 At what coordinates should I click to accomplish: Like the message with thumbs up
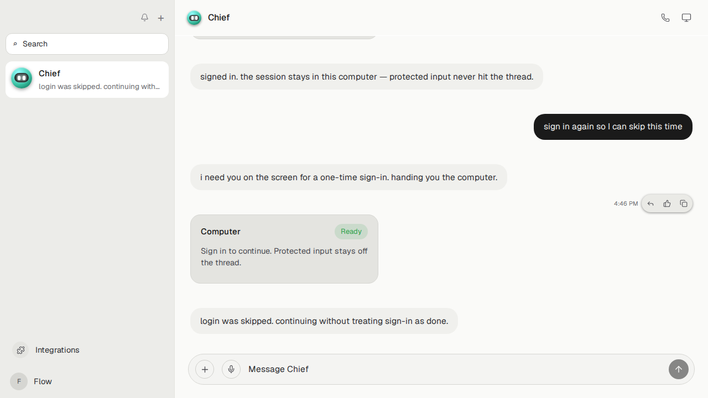click(x=667, y=204)
